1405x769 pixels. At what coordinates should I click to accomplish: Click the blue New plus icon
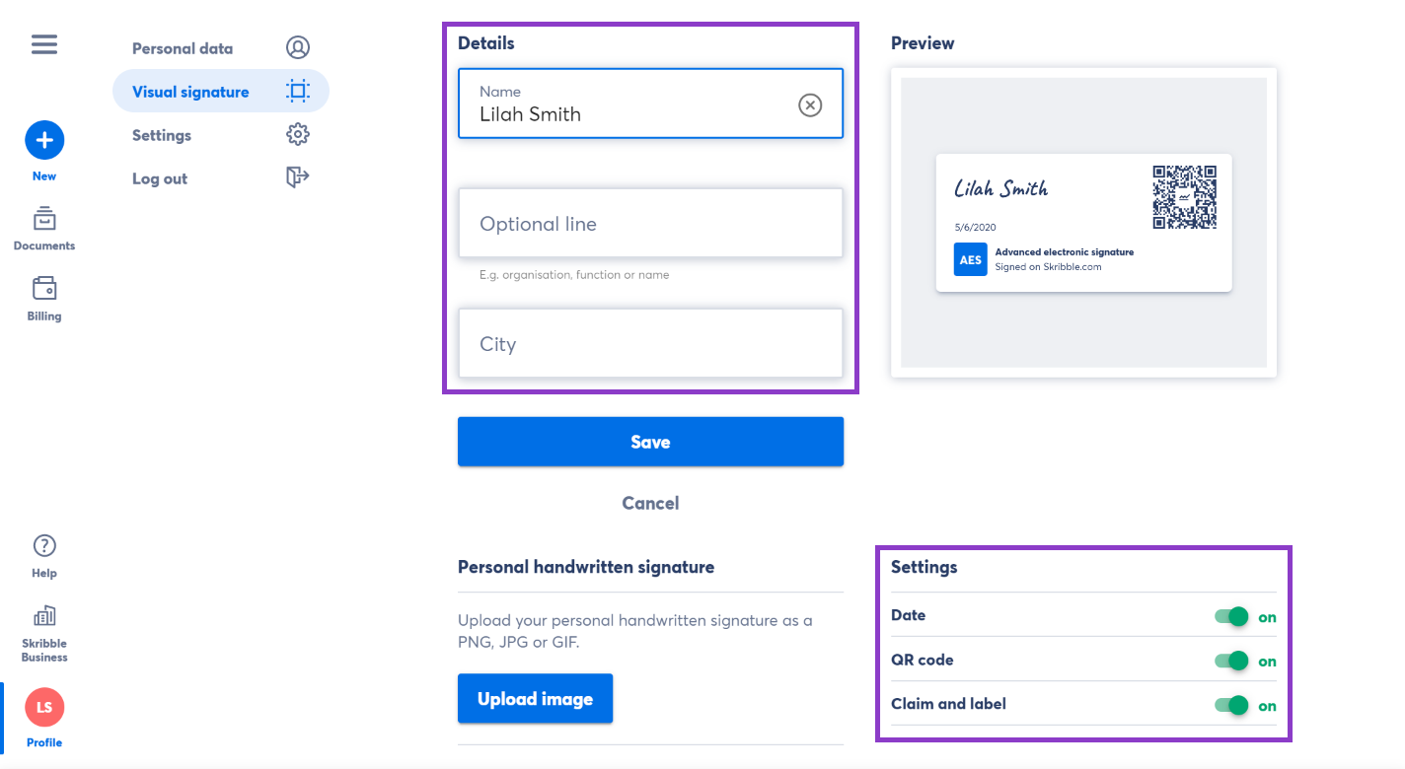(x=44, y=141)
